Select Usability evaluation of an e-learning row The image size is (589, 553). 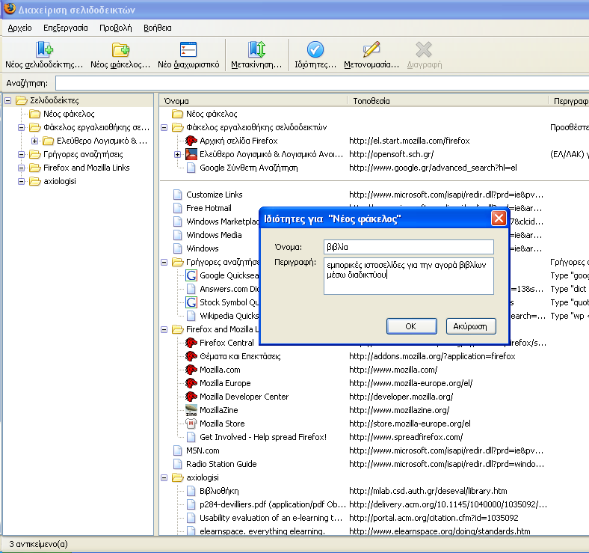pyautogui.click(x=271, y=518)
